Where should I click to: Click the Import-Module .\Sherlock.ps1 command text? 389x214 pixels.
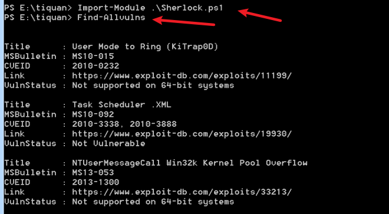[x=150, y=8]
